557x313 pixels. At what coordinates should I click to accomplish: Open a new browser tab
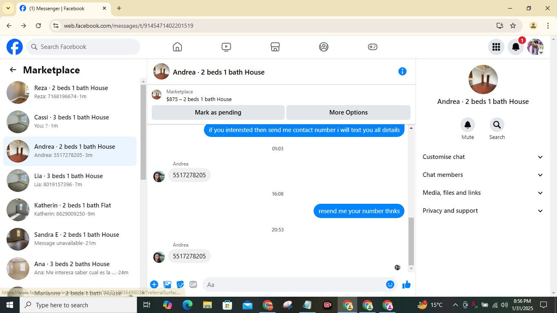tap(119, 8)
